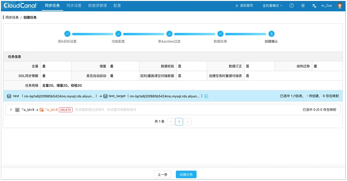Click 已选中 0 /0 0 存在映射 text
The image size is (347, 181).
click(x=320, y=110)
